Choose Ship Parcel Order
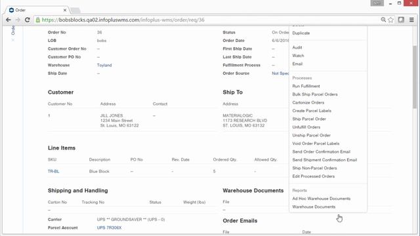This screenshot has width=420, height=236. click(x=309, y=119)
